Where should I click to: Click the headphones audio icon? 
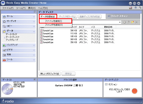click(4, 22)
